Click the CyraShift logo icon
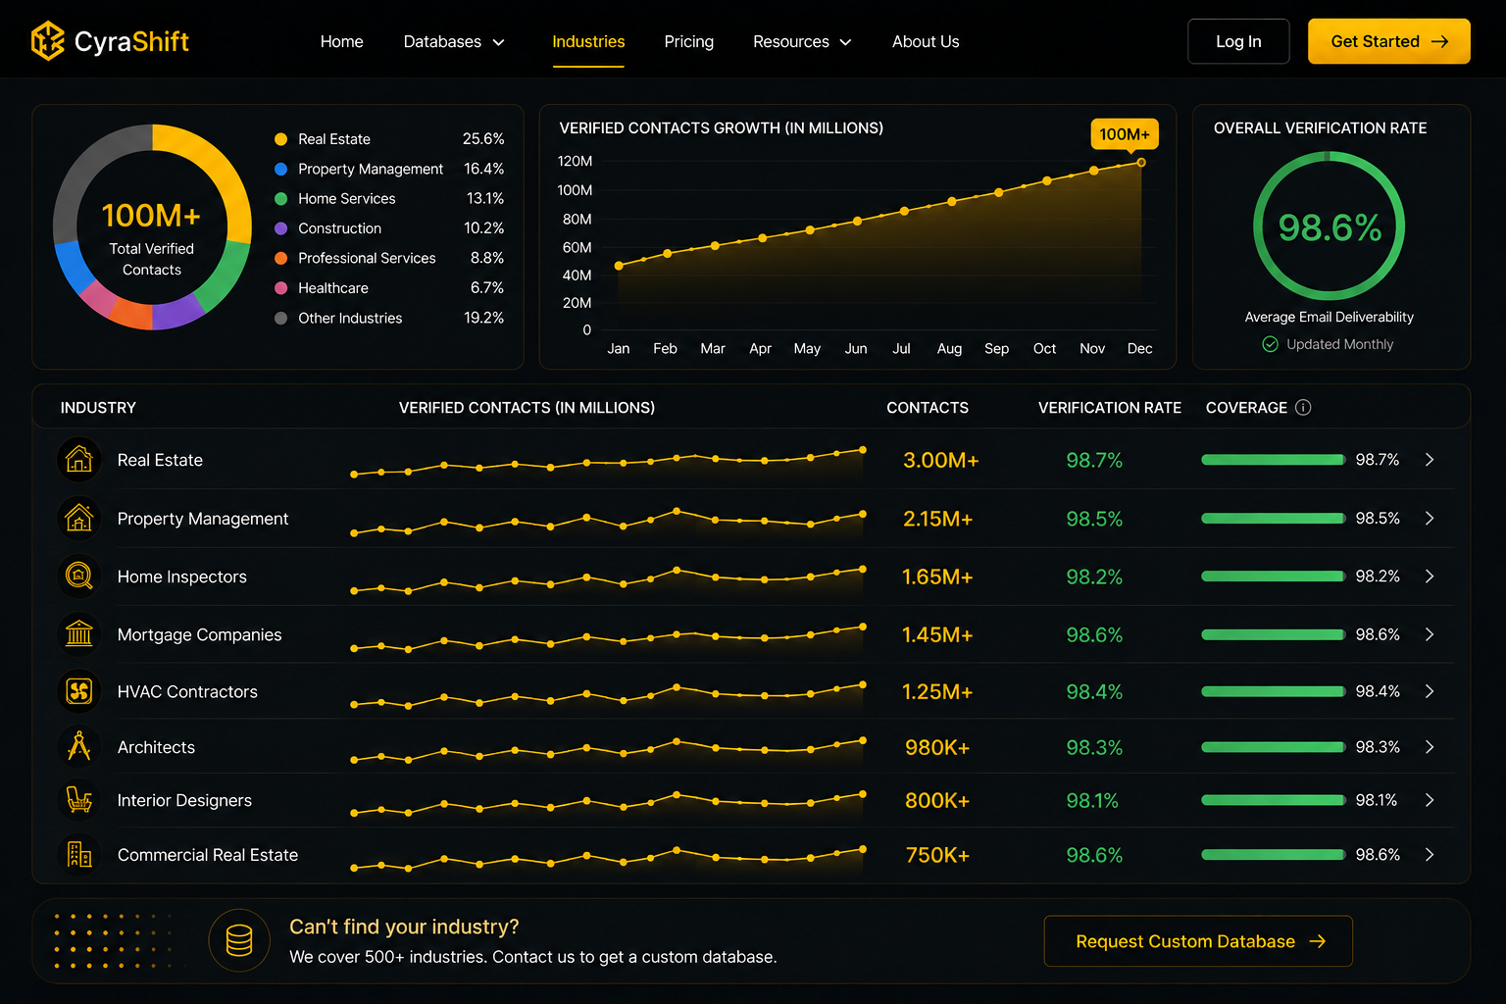This screenshot has width=1506, height=1004. pyautogui.click(x=48, y=41)
